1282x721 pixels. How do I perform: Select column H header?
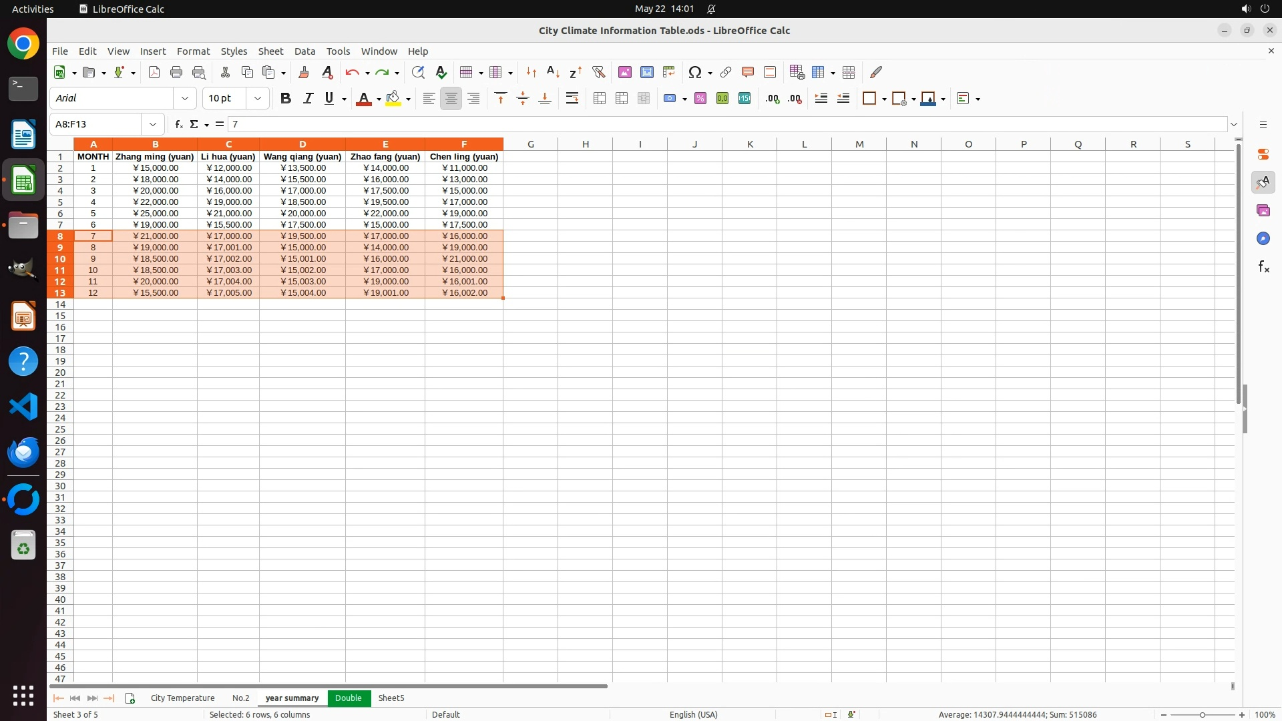[x=585, y=144]
